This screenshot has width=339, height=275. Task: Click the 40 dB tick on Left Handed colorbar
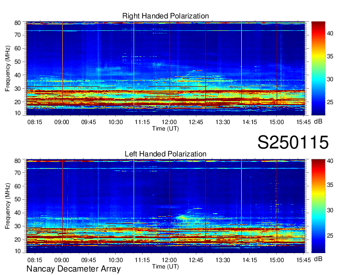(x=330, y=161)
